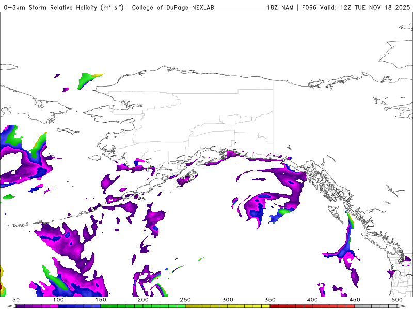Screen dimensions: 413x309
Task: Click the 350 value on the color scale
Action: click(270, 300)
